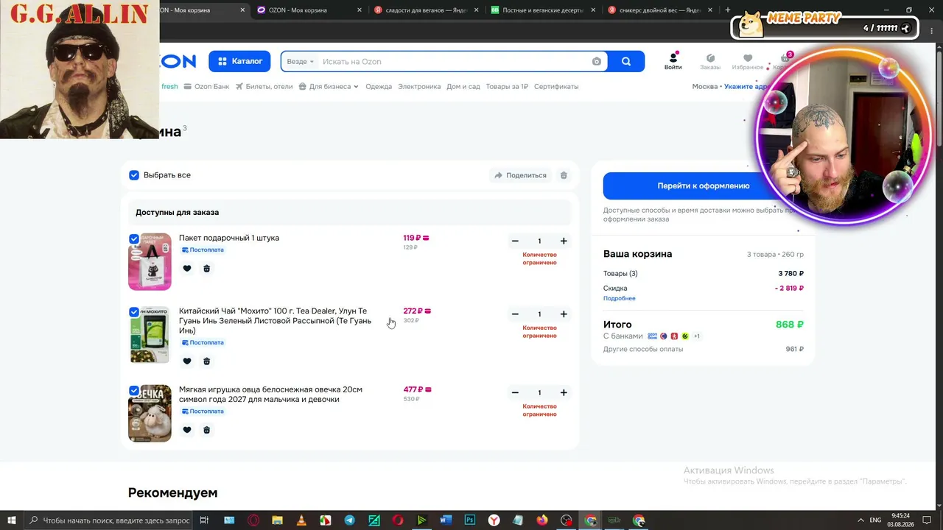Open Одежда category in navigation

point(379,87)
